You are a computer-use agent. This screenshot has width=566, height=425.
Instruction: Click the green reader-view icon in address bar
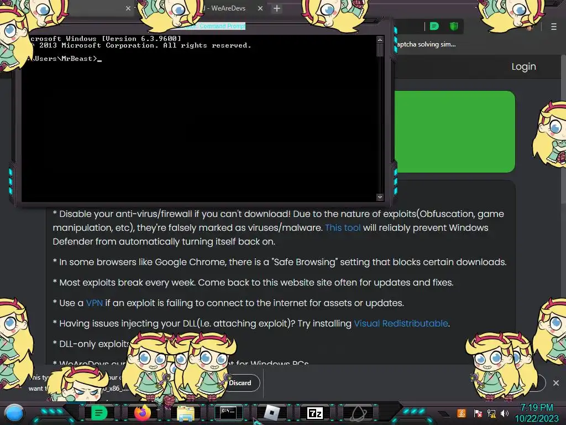pos(434,26)
